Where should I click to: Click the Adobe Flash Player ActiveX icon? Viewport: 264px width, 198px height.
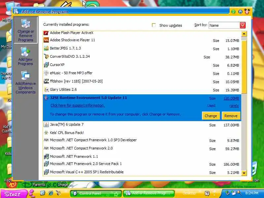pos(46,33)
